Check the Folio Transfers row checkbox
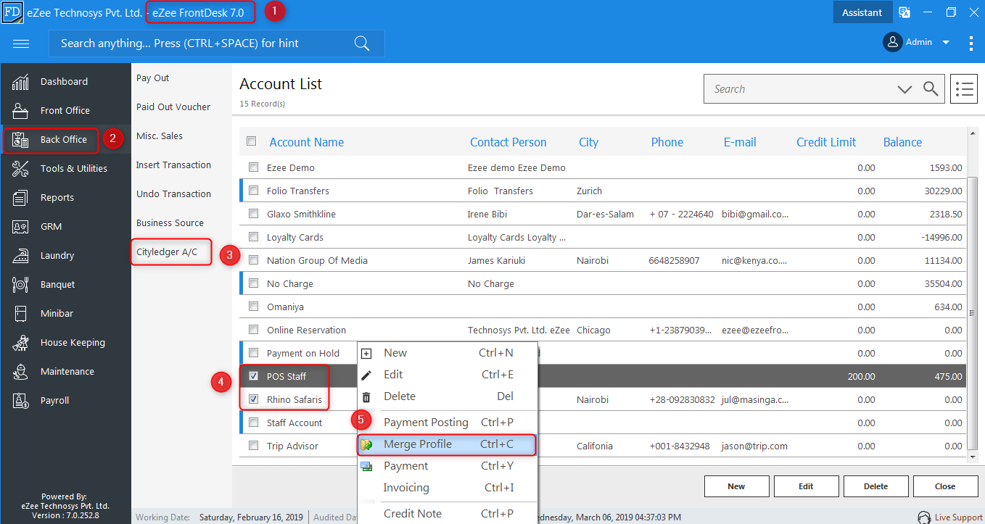Screen dimensions: 985x524 point(253,191)
